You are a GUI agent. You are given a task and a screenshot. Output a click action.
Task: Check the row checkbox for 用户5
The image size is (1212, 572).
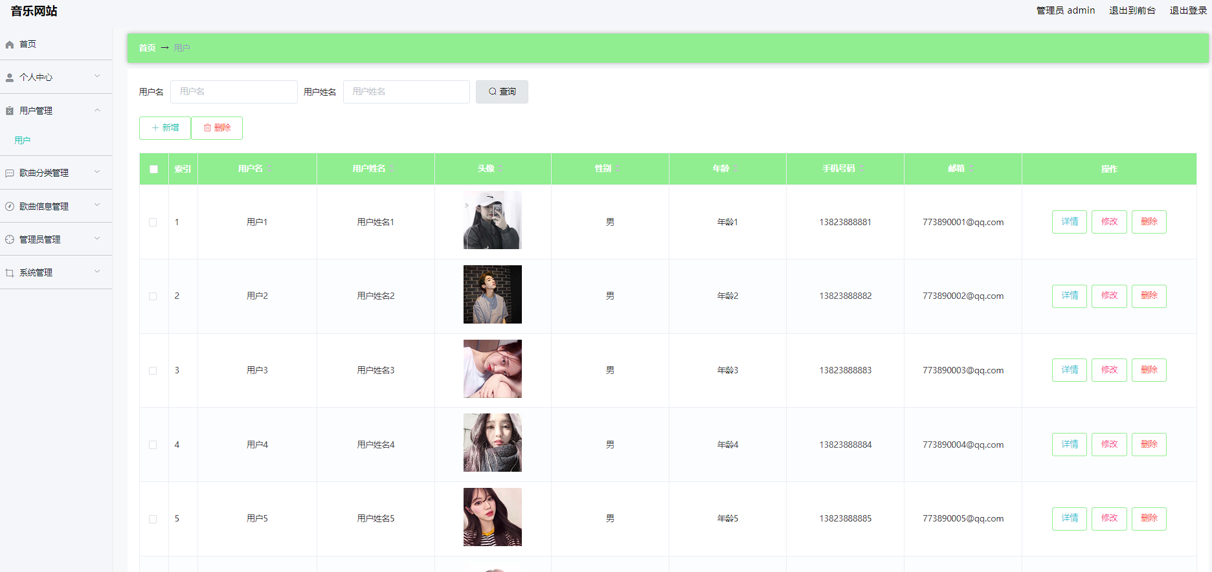click(x=153, y=519)
